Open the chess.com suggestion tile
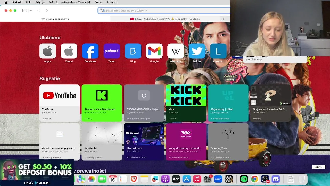This screenshot has width=330, height=186. pyautogui.click(x=270, y=103)
